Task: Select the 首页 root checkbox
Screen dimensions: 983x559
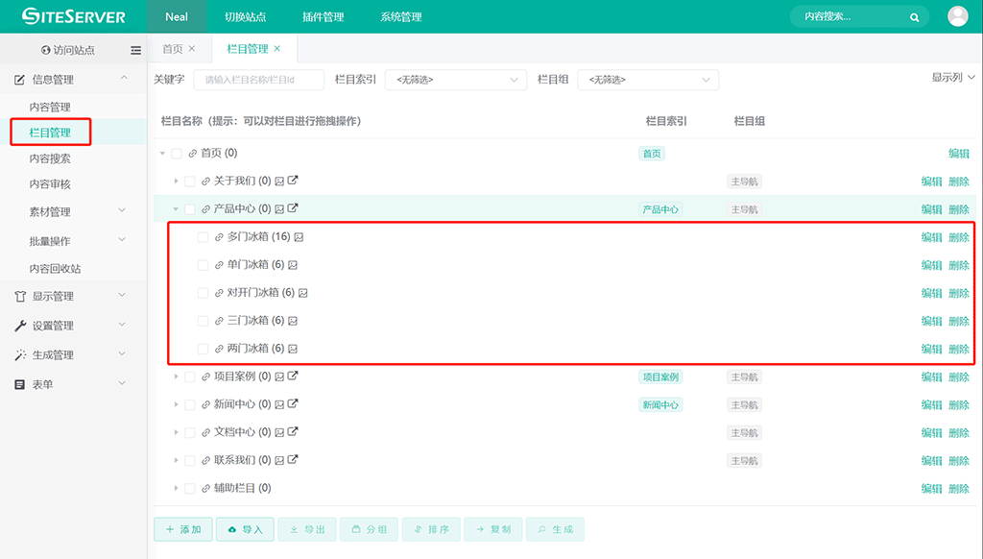Action: [177, 153]
